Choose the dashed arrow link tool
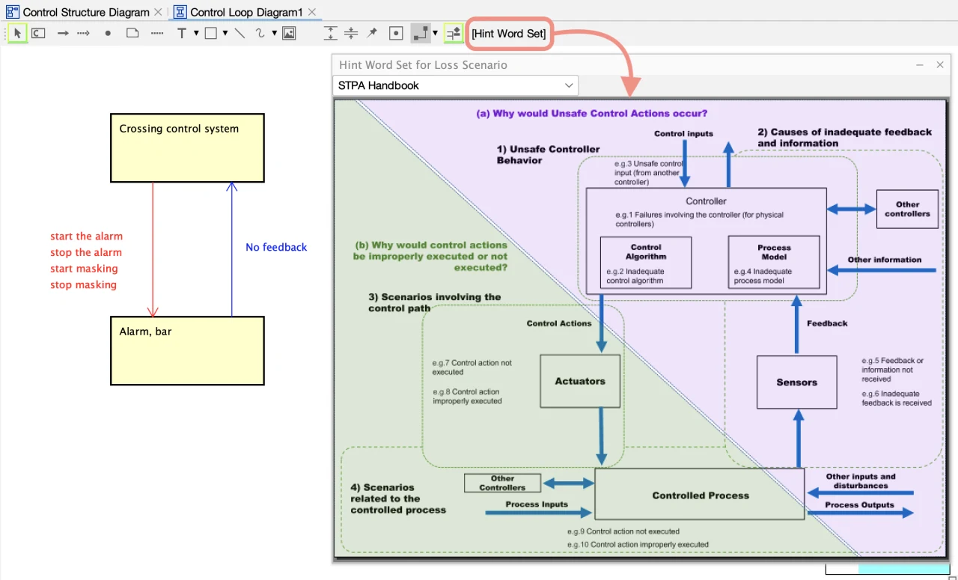 [x=84, y=34]
